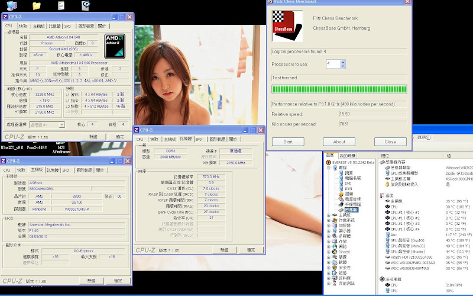
Task: Expand the 顯示器 node in EVEREST tree
Action: (329, 231)
